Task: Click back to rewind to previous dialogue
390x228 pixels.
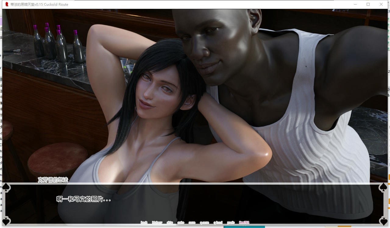Action: (x=144, y=223)
